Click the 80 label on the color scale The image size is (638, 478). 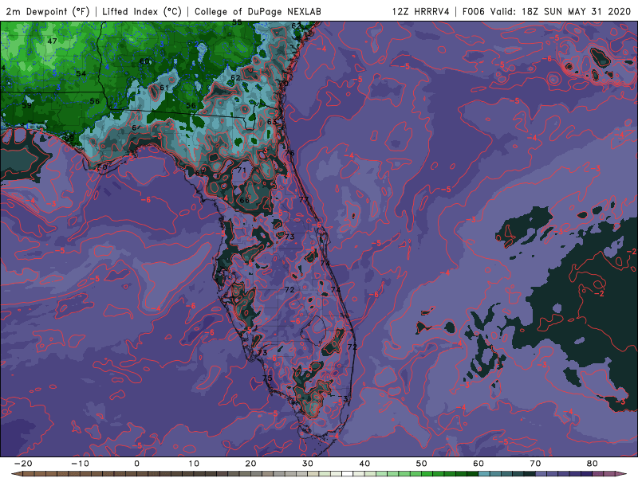pyautogui.click(x=593, y=464)
